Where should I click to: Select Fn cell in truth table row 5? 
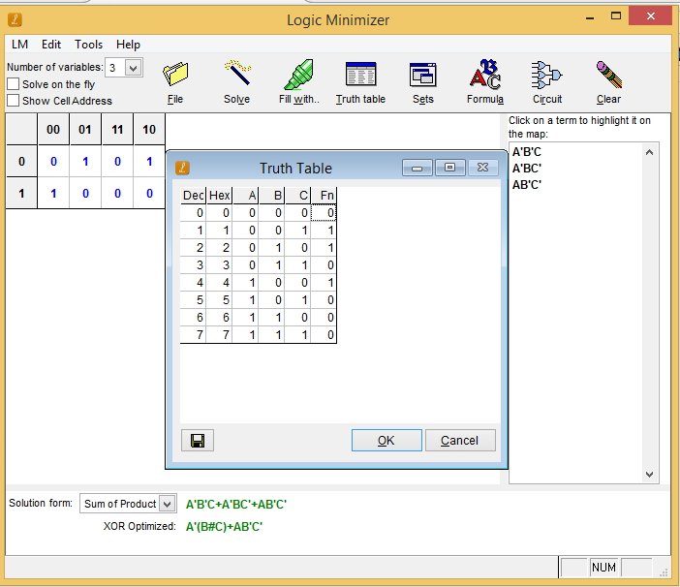click(324, 299)
